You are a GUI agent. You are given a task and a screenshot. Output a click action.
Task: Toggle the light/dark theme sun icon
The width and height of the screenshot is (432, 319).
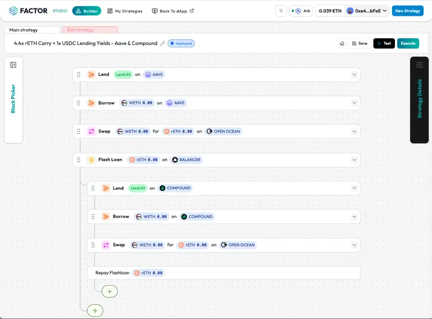[281, 11]
